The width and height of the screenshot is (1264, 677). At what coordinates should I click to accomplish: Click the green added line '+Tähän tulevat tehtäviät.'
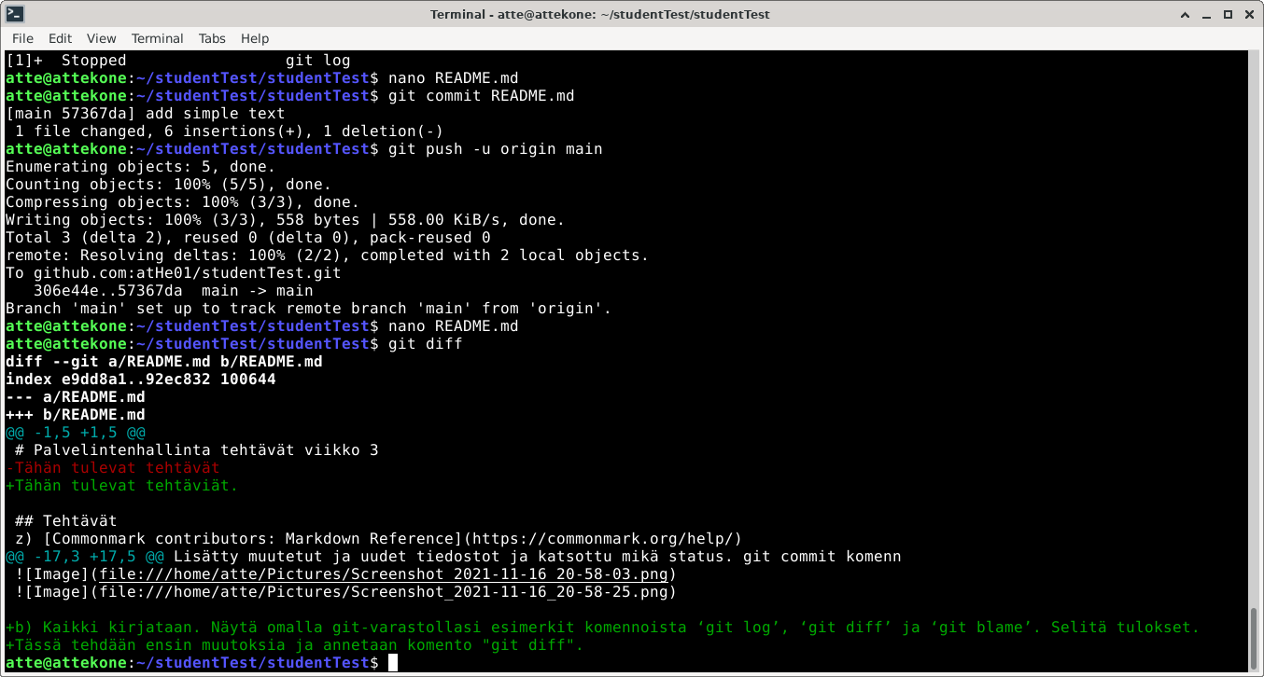(122, 486)
